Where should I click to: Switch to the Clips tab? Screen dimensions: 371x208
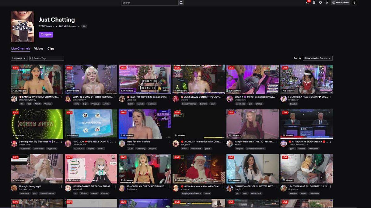click(x=51, y=48)
